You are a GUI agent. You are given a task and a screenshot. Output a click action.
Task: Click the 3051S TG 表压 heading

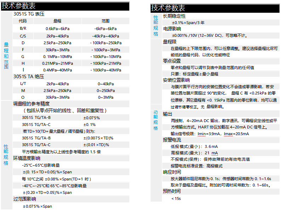pyautogui.click(x=29, y=14)
